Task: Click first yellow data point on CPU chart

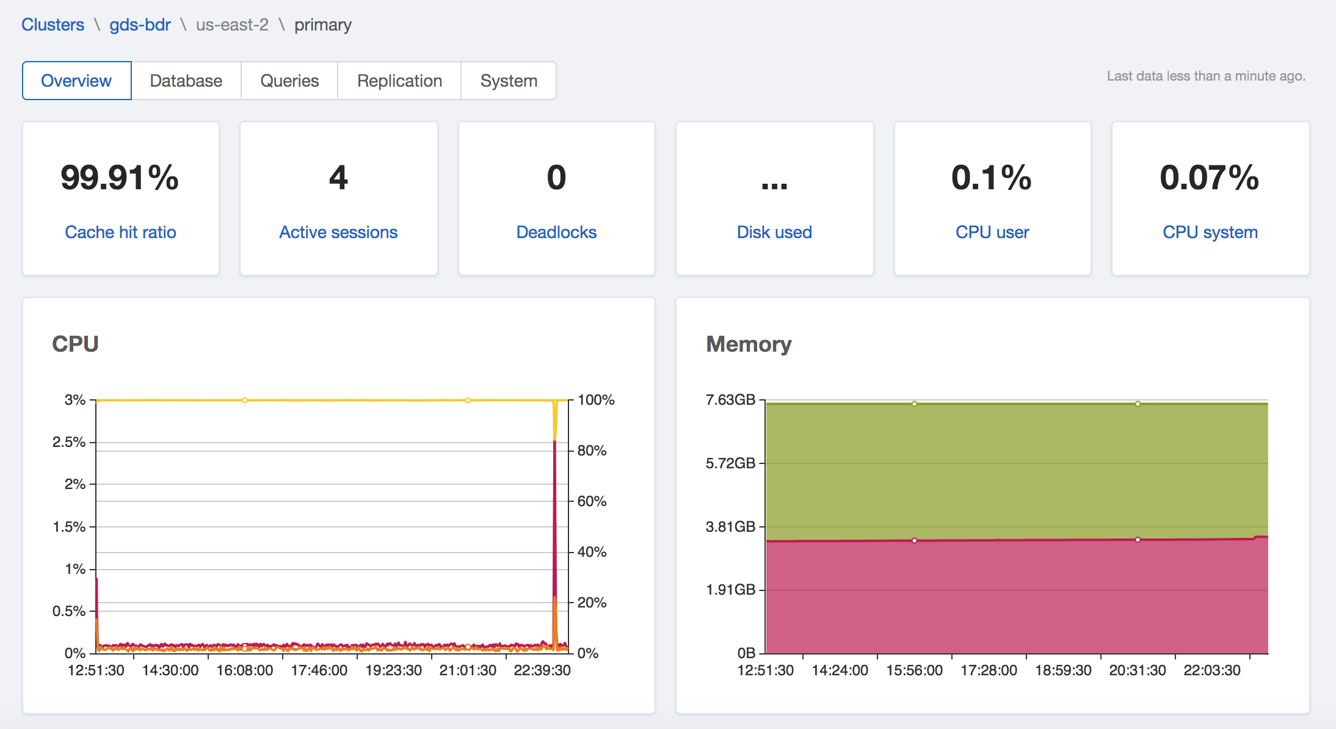Action: [245, 401]
